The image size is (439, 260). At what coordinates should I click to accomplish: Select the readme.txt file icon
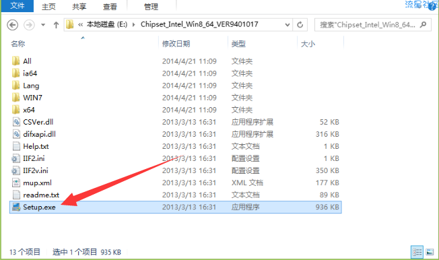click(x=16, y=195)
